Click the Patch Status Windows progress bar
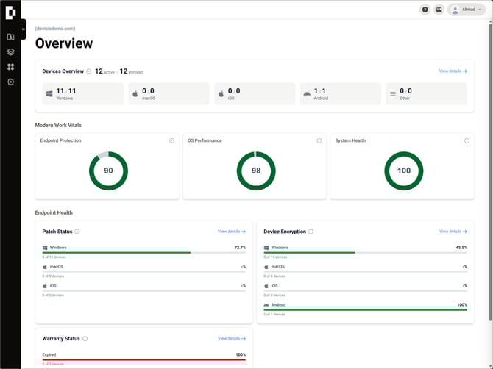 click(x=144, y=252)
